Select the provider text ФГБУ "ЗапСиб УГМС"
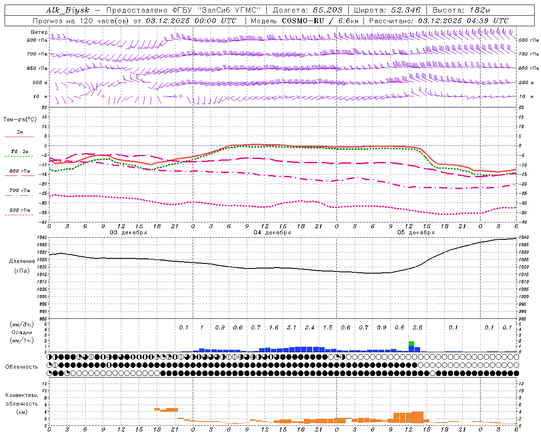This screenshot has width=541, height=433. [216, 10]
